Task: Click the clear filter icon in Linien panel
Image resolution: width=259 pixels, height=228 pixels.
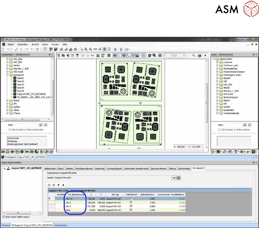Action: (x=250, y=125)
